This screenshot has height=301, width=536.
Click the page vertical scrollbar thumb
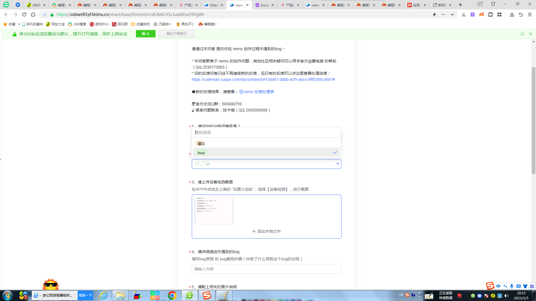click(533, 120)
